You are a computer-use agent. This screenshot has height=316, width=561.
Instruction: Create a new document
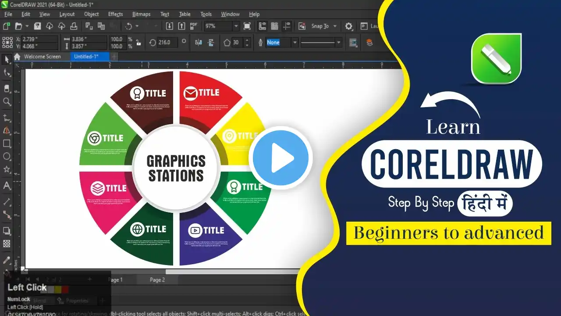pyautogui.click(x=7, y=26)
